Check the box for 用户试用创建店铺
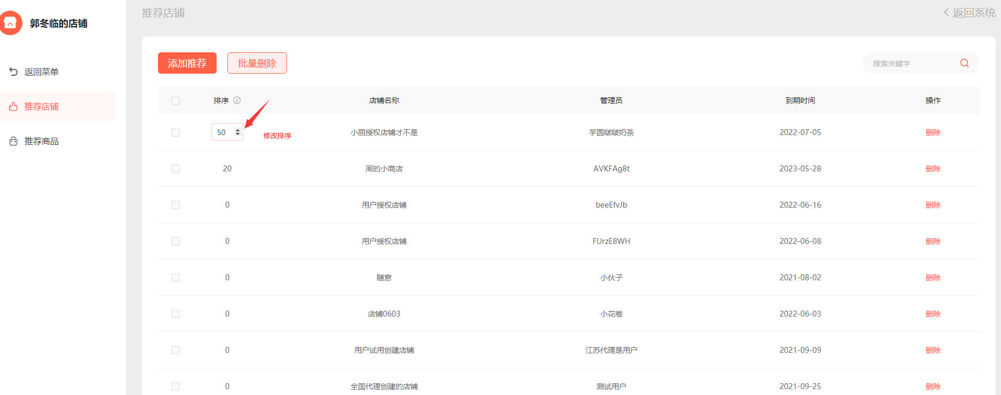This screenshot has width=1001, height=395. tap(176, 350)
